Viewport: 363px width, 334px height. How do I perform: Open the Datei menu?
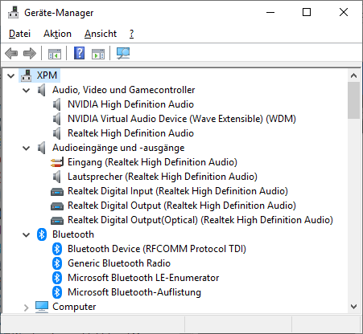(19, 34)
